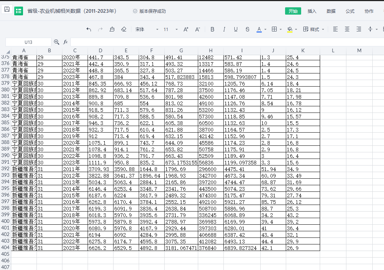Select column K header
The width and height of the screenshot is (384, 270).
303,50
